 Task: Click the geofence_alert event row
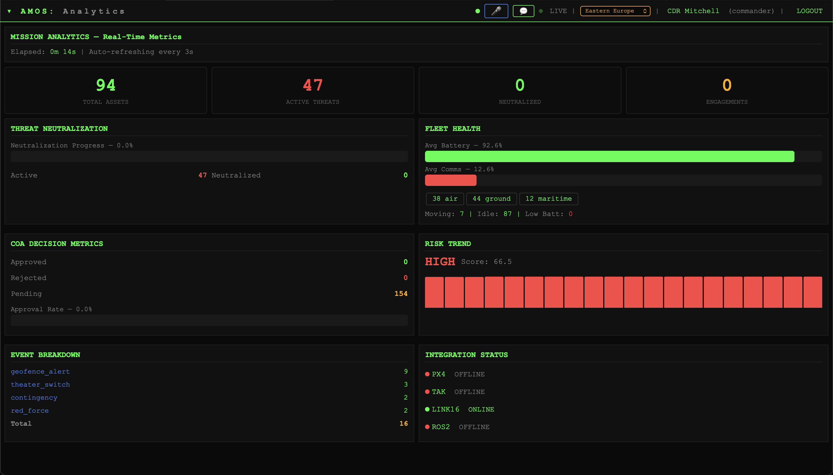click(x=209, y=372)
